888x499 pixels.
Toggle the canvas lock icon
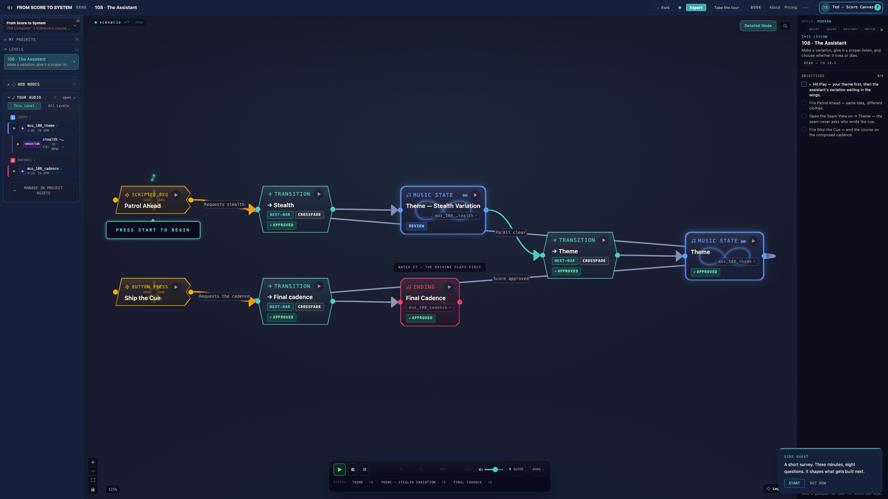[x=93, y=490]
